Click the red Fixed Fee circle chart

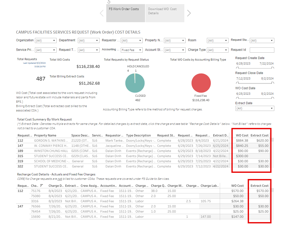(201, 83)
